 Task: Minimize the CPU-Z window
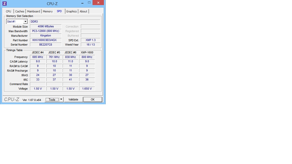point(82,3)
